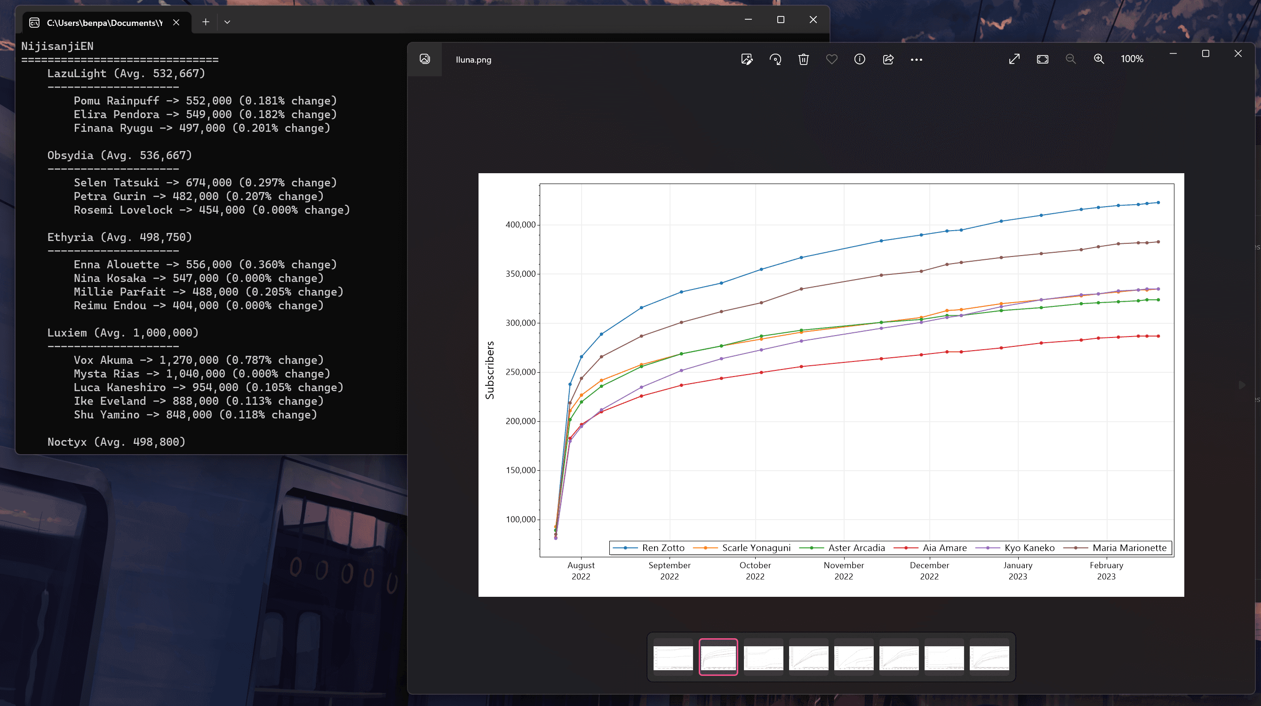Screen dimensions: 1261x706
Task: Select the seventh filmstrip thumbnail
Action: [x=944, y=657]
